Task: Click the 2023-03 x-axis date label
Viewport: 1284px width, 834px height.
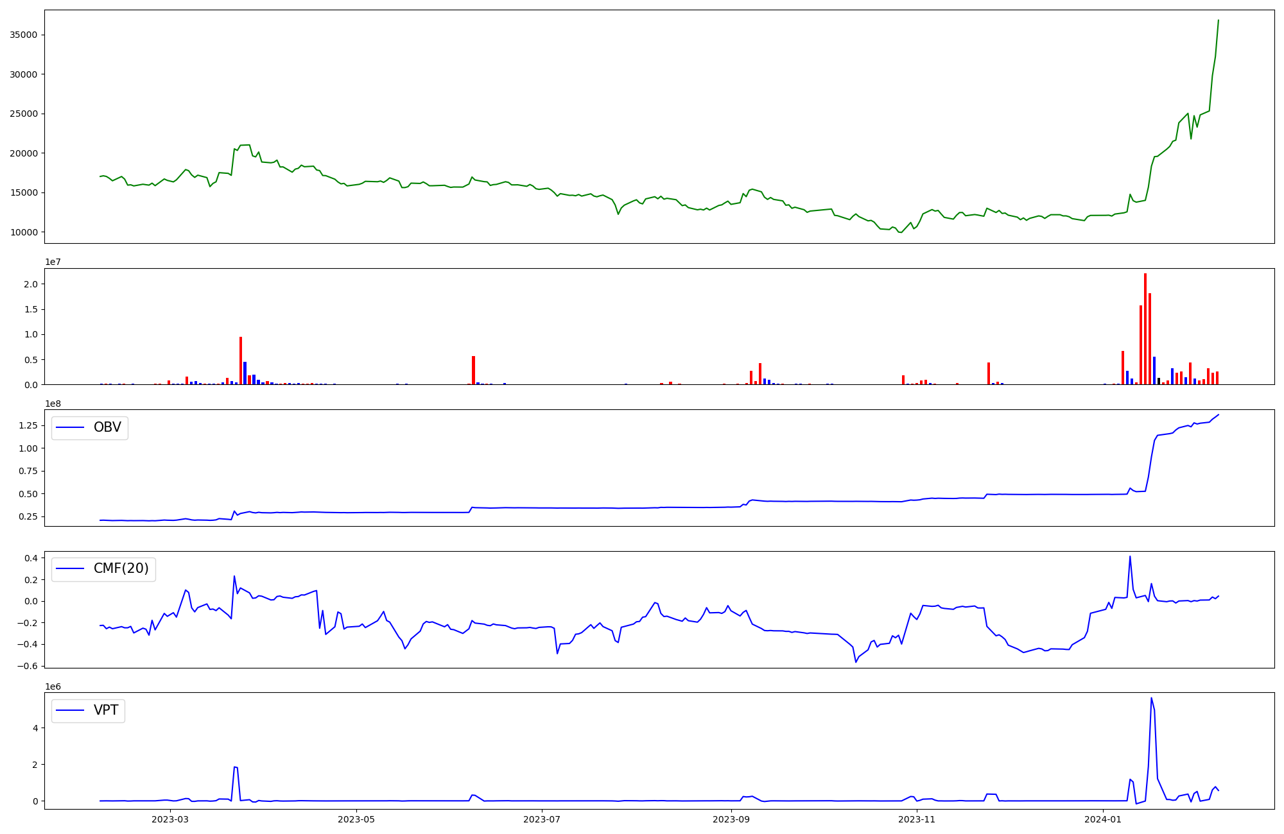Action: pos(170,819)
